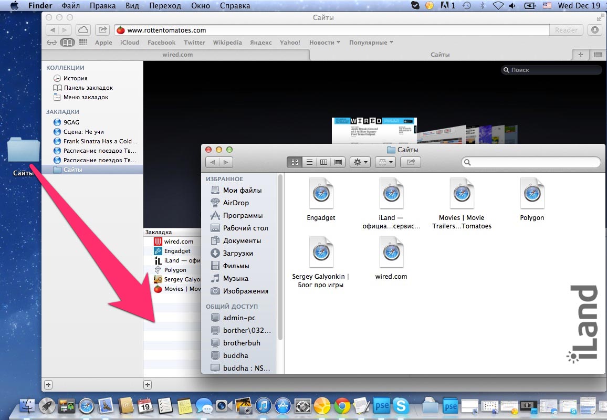Open iCloud tabs in Safari
Screen dimensions: 607x420
coord(83,30)
